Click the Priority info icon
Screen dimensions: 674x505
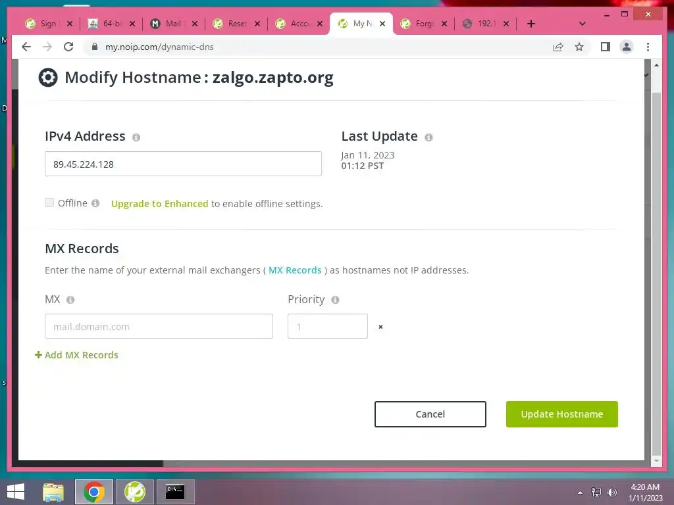(x=335, y=300)
